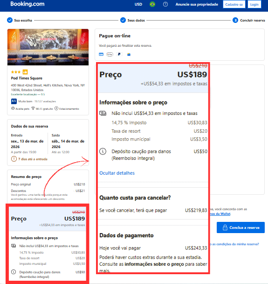Change currency from USD
Image resolution: width=268 pixels, height=284 pixels.
point(138,4)
